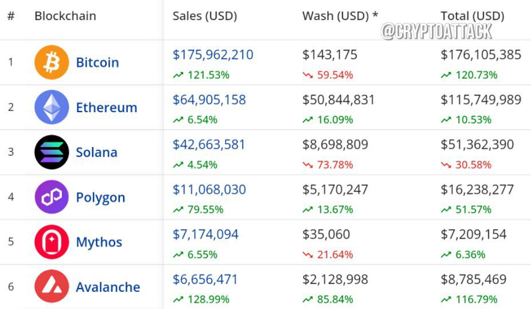Sort by Sales (USD) column header
Screen dimensions: 531x309
pos(205,16)
